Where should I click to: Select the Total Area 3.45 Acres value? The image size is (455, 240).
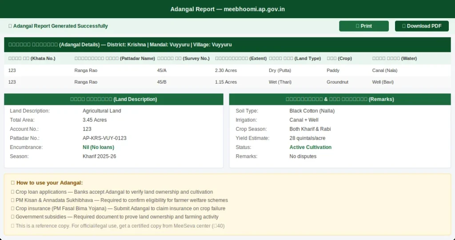(95, 120)
